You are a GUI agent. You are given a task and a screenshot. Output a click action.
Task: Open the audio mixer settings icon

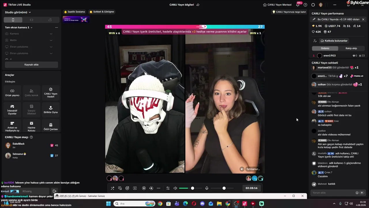pyautogui.click(x=168, y=188)
